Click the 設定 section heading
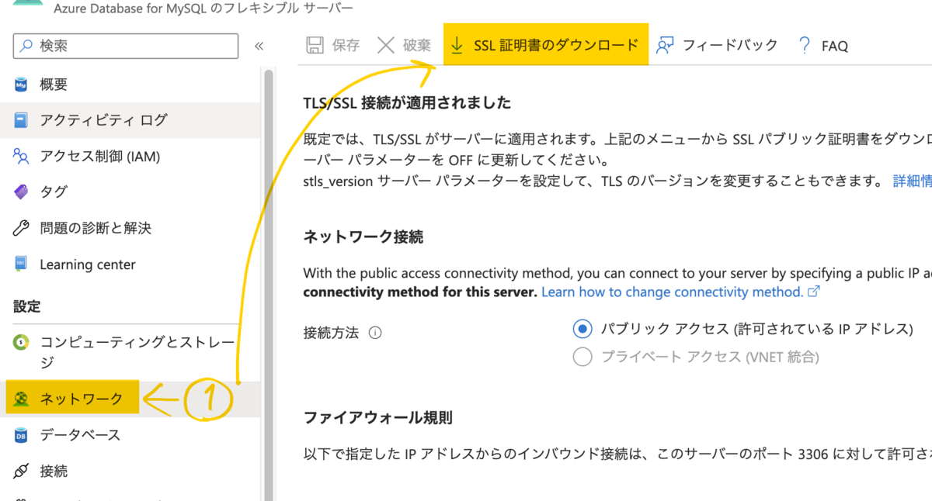Viewport: 932px width, 501px height. [26, 306]
